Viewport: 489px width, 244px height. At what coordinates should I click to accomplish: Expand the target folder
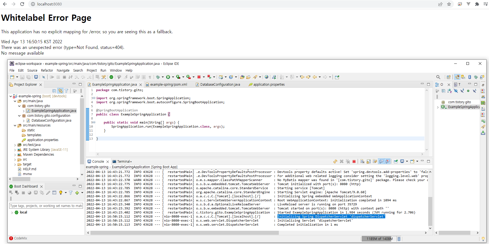pos(15,164)
